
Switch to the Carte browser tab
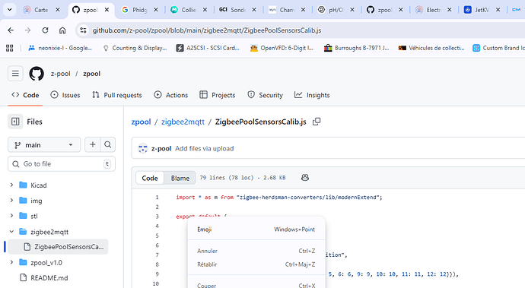pos(36,10)
